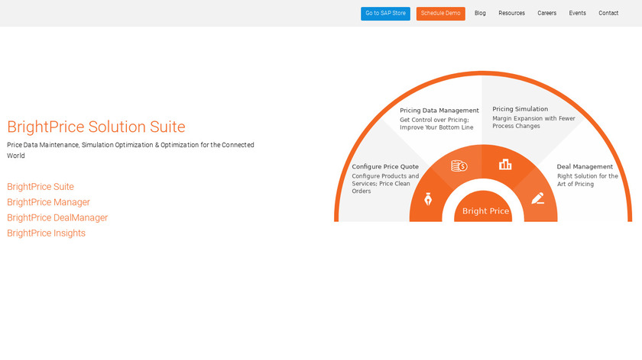
Task: Click the 'Price Data Maintenance' subtitle text
Action: click(x=131, y=150)
